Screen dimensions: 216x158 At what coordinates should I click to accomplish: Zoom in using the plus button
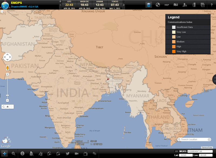pos(7,74)
